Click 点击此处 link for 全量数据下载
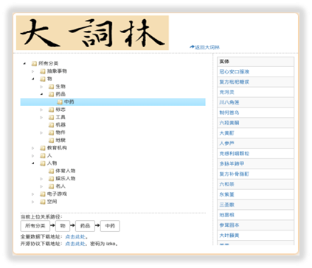The image size is (312, 268). coord(75,237)
